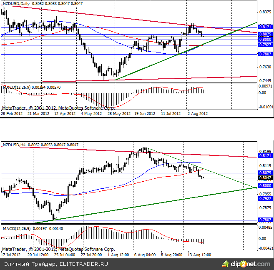The image size is (274, 270).
Task: Click the NZDUSD,H4 chart title
Action: point(15,145)
